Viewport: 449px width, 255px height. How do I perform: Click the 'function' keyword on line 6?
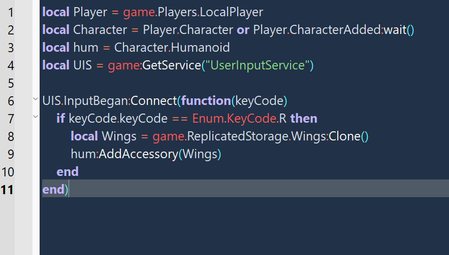206,100
